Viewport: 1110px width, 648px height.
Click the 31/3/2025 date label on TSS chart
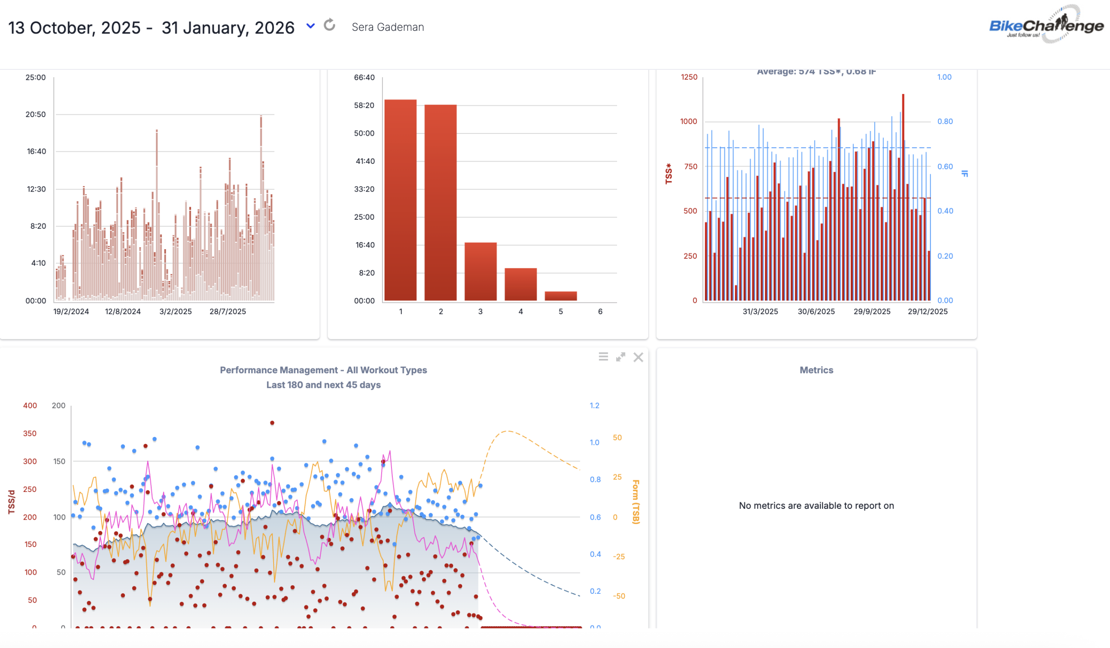pos(760,312)
